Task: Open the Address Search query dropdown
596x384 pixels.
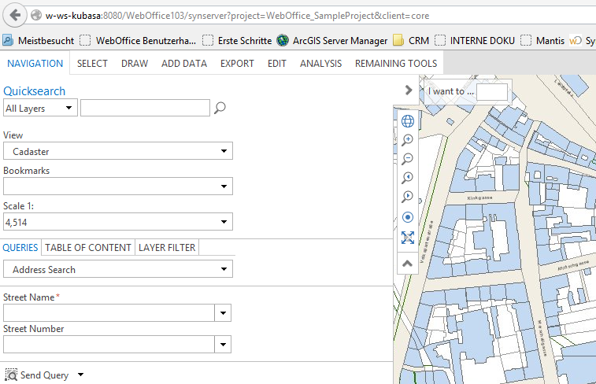Action: pos(118,270)
